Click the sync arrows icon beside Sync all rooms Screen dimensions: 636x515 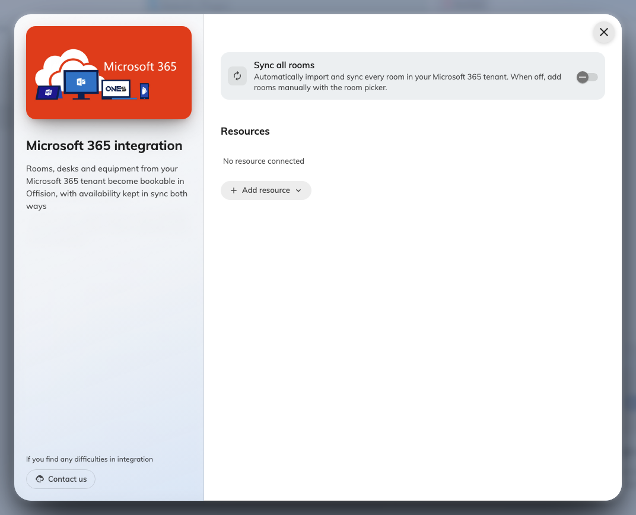[237, 76]
